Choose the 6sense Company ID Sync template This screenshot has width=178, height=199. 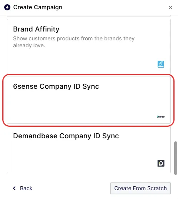coord(89,100)
